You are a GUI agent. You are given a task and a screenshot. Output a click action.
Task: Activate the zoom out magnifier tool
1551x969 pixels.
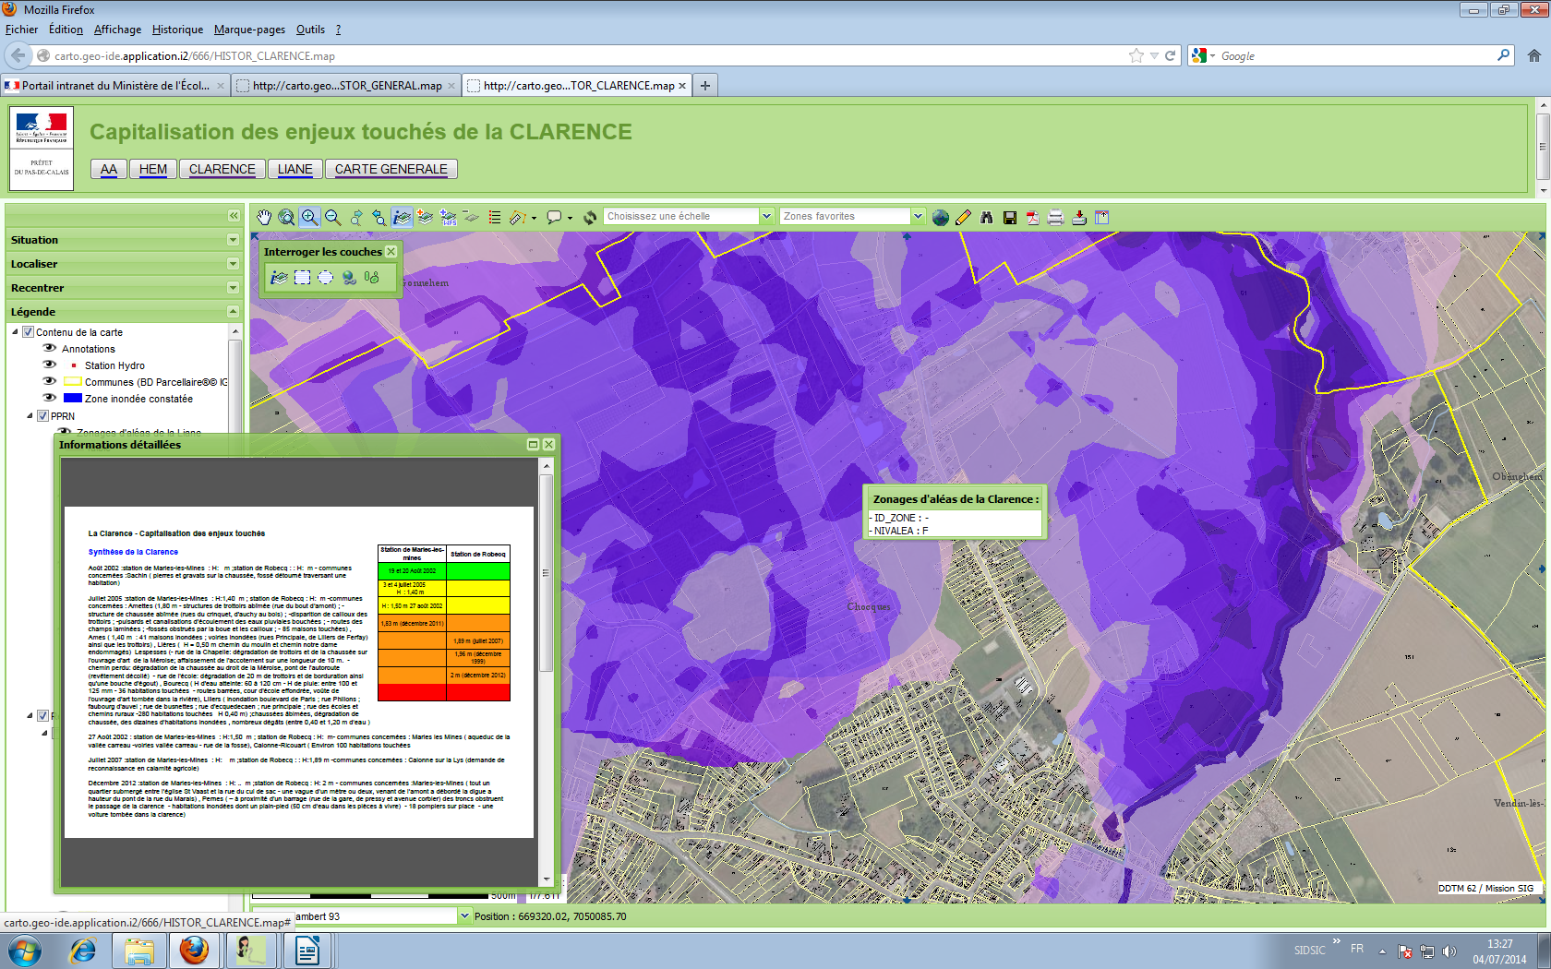(x=333, y=217)
